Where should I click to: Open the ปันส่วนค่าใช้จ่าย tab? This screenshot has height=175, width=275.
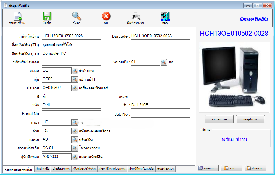pyautogui.click(x=84, y=169)
